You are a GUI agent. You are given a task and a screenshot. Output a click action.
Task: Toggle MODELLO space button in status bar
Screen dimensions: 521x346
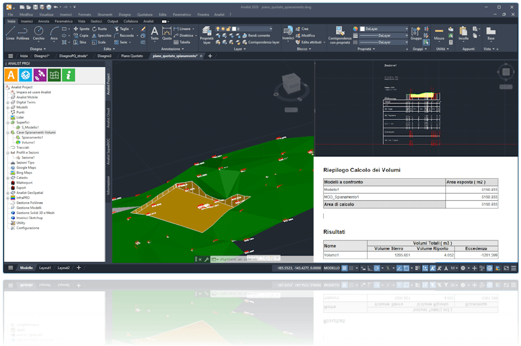pos(331,268)
